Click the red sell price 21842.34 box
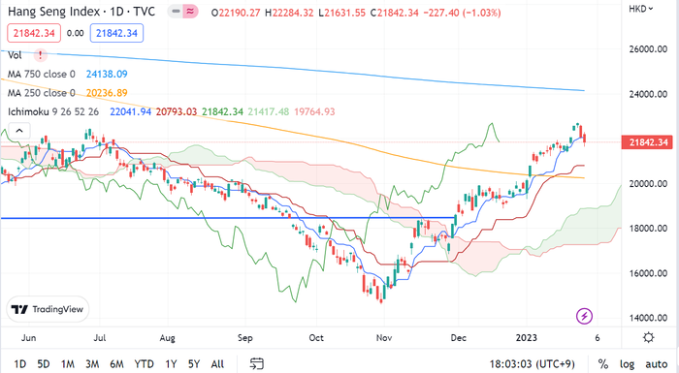679x373 pixels. click(x=34, y=33)
